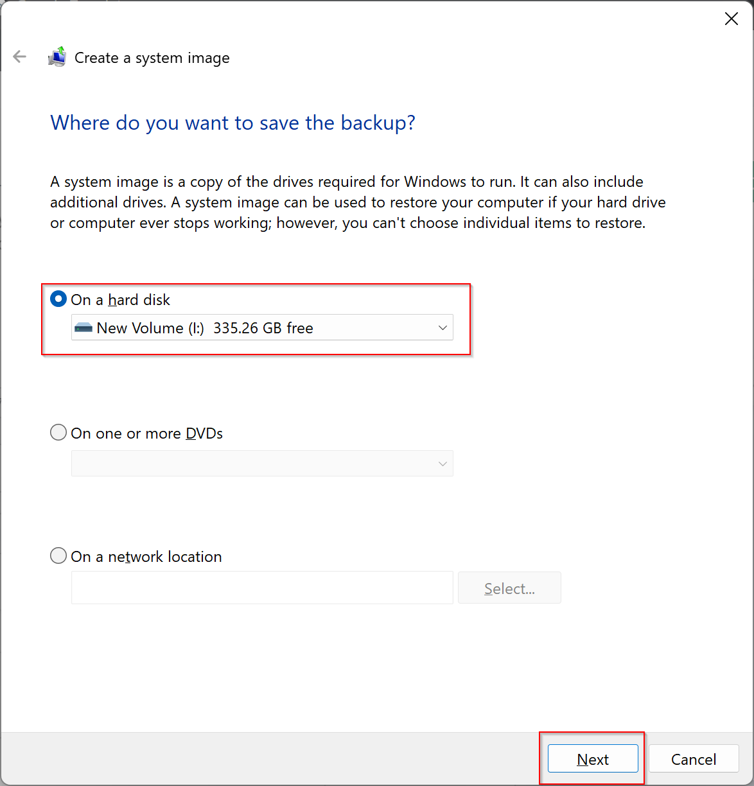Click the system image wizard icon
Image resolution: width=754 pixels, height=786 pixels.
tap(57, 57)
